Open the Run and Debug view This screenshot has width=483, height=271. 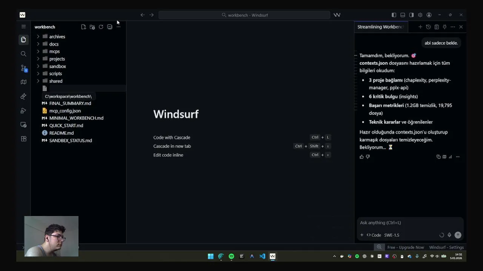click(23, 111)
